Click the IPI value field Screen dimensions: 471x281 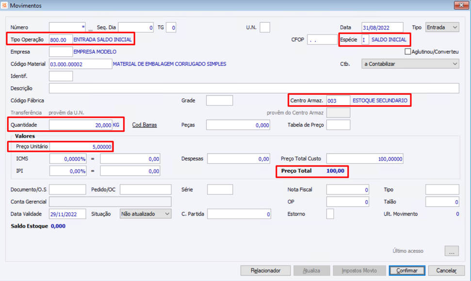click(x=130, y=171)
